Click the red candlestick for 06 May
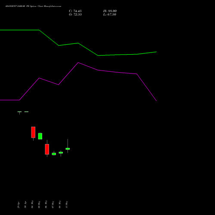The image size is (215, 215). [47, 149]
